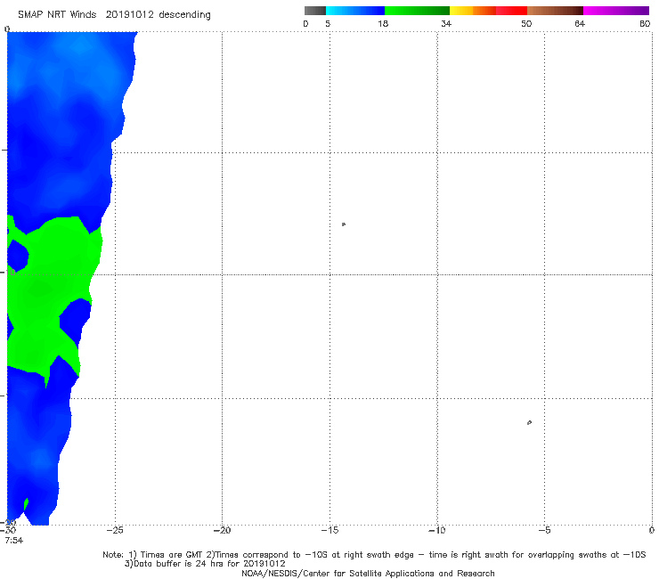The height and width of the screenshot is (579, 659).
Task: Click the note 'Data buffer is 24 hrs for 20191012'
Action: (205, 564)
